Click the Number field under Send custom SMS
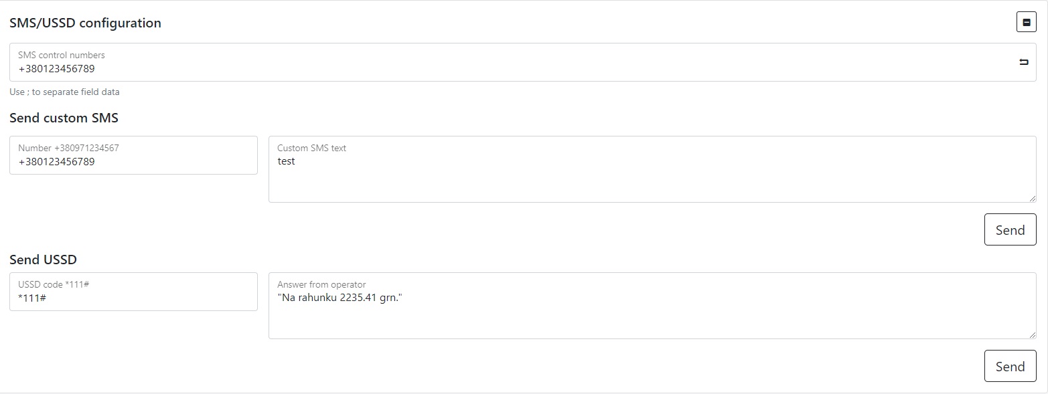 [133, 161]
